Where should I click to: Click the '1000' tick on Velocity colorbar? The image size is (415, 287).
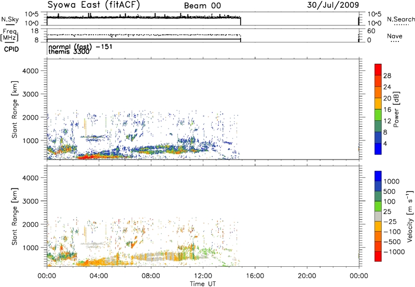pyautogui.click(x=391, y=181)
